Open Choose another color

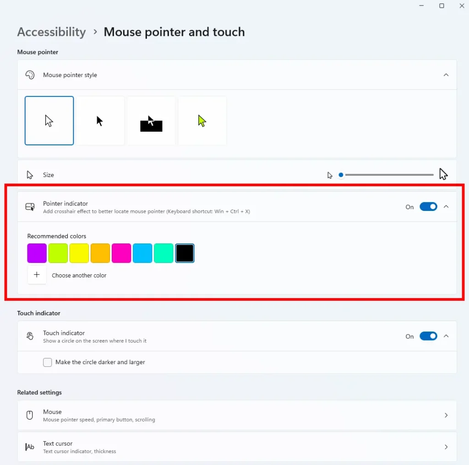click(x=37, y=275)
